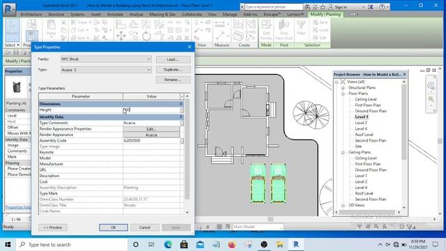
Task: Click the << Preview button
Action: tap(53, 227)
